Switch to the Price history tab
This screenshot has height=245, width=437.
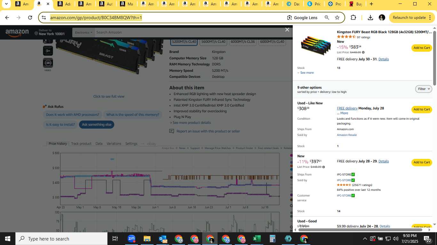tap(58, 144)
